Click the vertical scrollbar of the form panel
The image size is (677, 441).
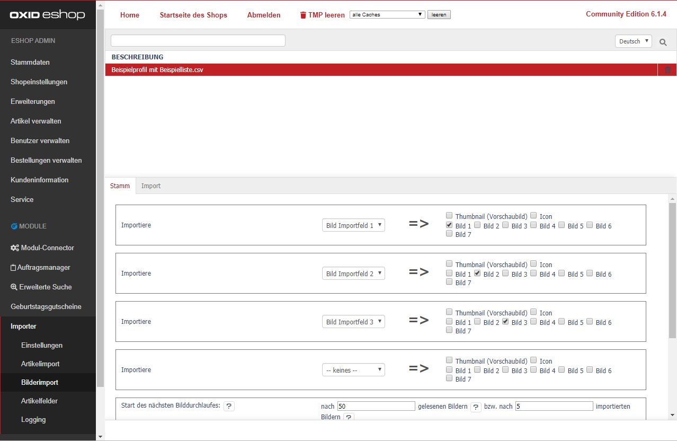click(673, 270)
